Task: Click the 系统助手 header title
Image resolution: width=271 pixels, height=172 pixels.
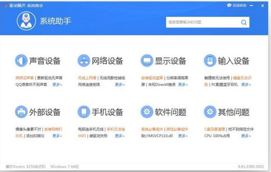Action: [x=55, y=21]
